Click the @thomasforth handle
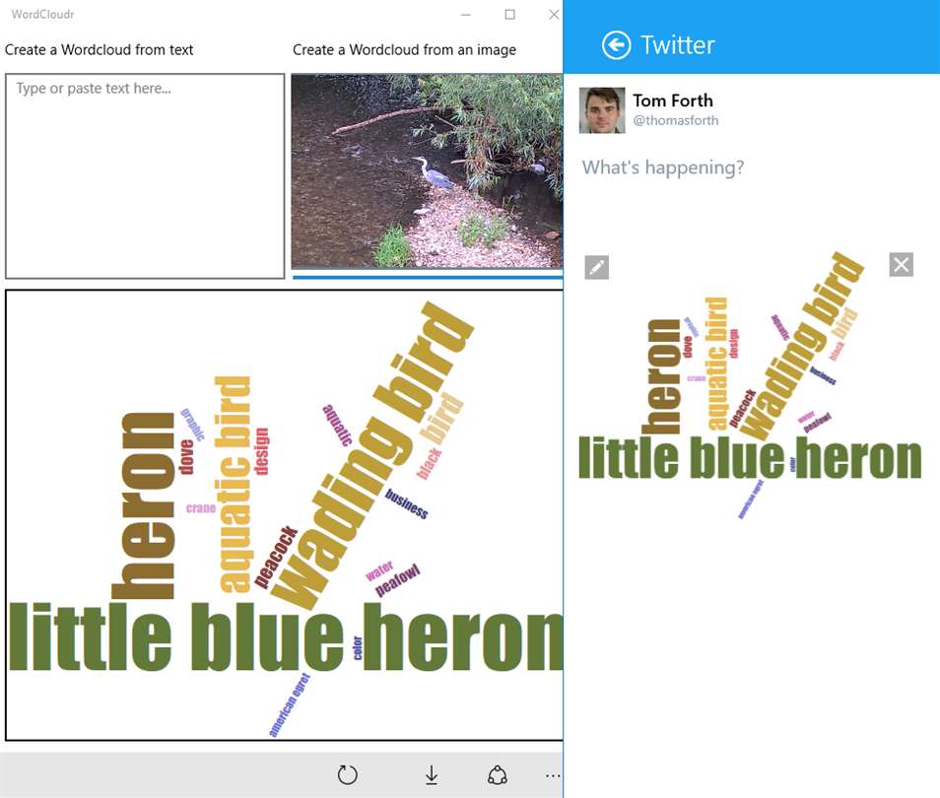The width and height of the screenshot is (940, 798). 676,120
